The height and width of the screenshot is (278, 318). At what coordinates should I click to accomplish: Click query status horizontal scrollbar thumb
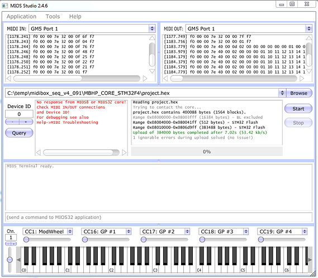click(x=78, y=153)
